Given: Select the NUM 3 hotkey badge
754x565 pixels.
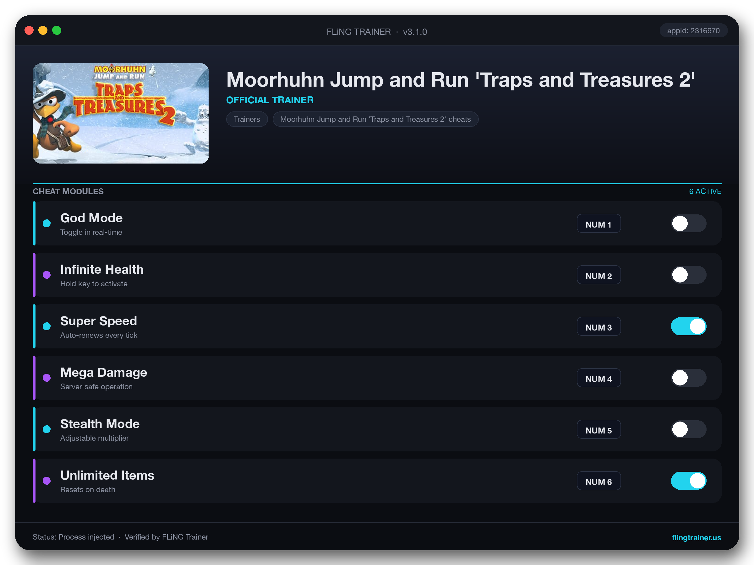Looking at the screenshot, I should (598, 326).
